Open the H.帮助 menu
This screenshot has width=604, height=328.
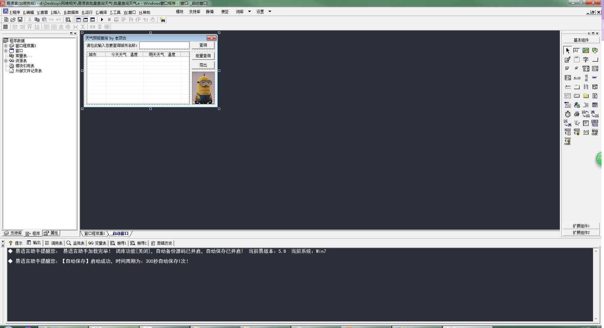[x=145, y=13]
